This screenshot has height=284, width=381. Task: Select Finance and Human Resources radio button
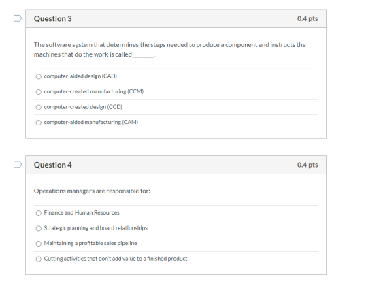pos(38,213)
